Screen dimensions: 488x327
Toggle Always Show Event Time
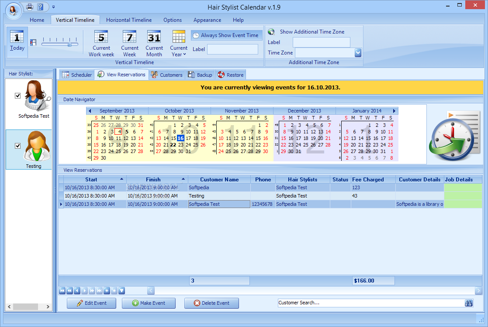[x=226, y=35]
